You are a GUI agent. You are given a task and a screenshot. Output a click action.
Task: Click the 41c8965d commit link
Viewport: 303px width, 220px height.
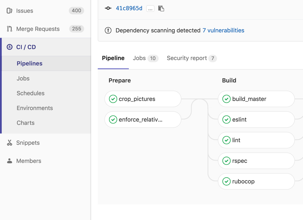(129, 8)
